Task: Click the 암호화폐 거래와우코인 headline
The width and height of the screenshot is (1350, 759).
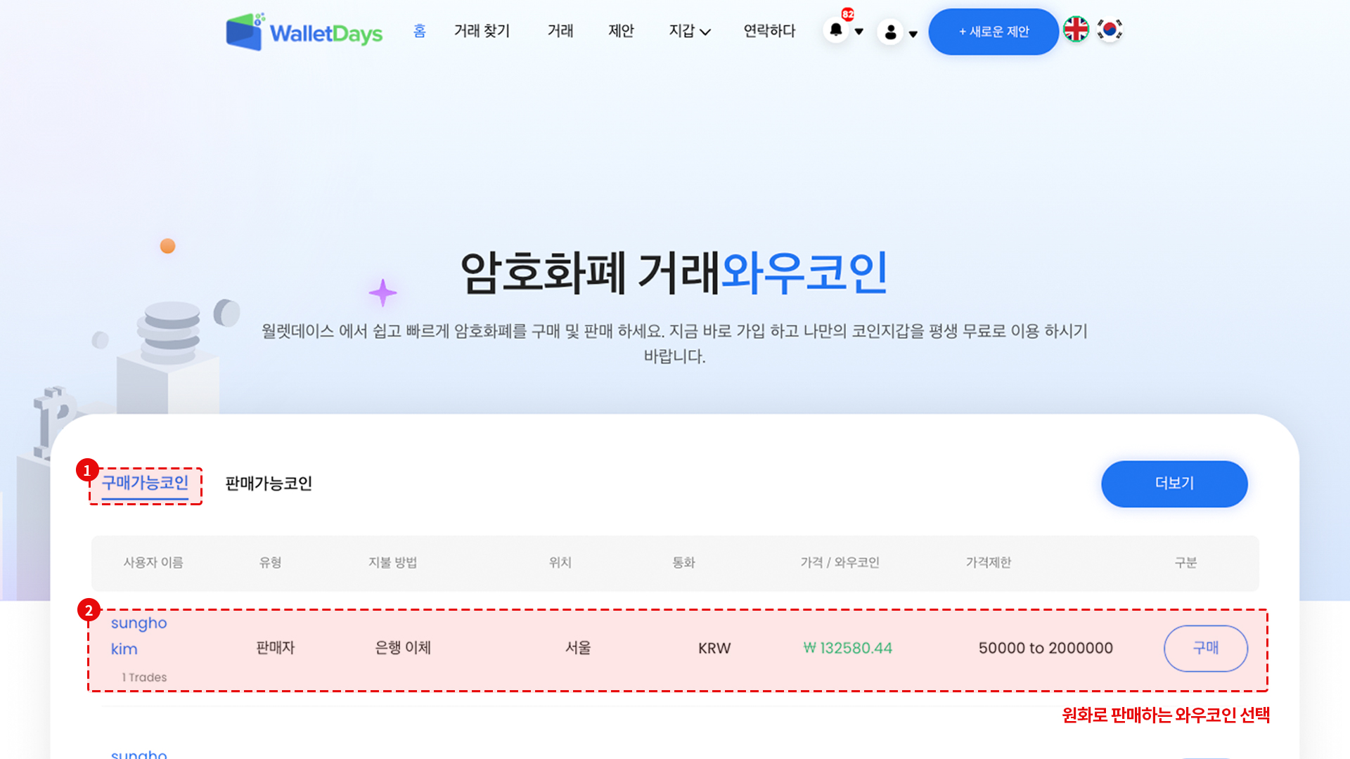Action: click(x=674, y=273)
